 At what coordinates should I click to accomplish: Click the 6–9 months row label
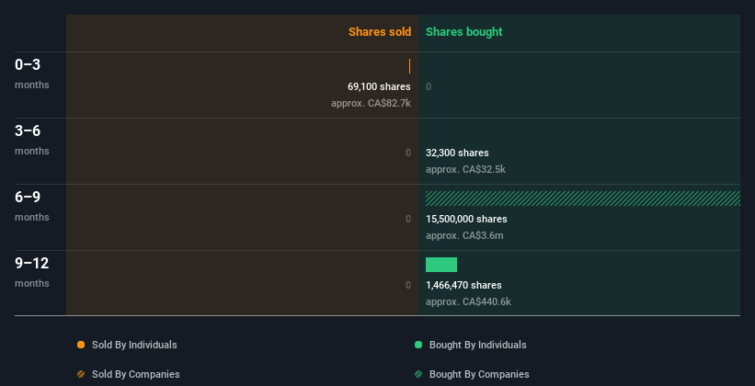coord(32,206)
